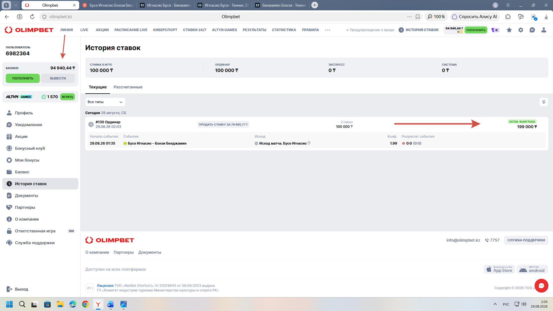
Task: Click the red live chat bubble
Action: coord(541,286)
